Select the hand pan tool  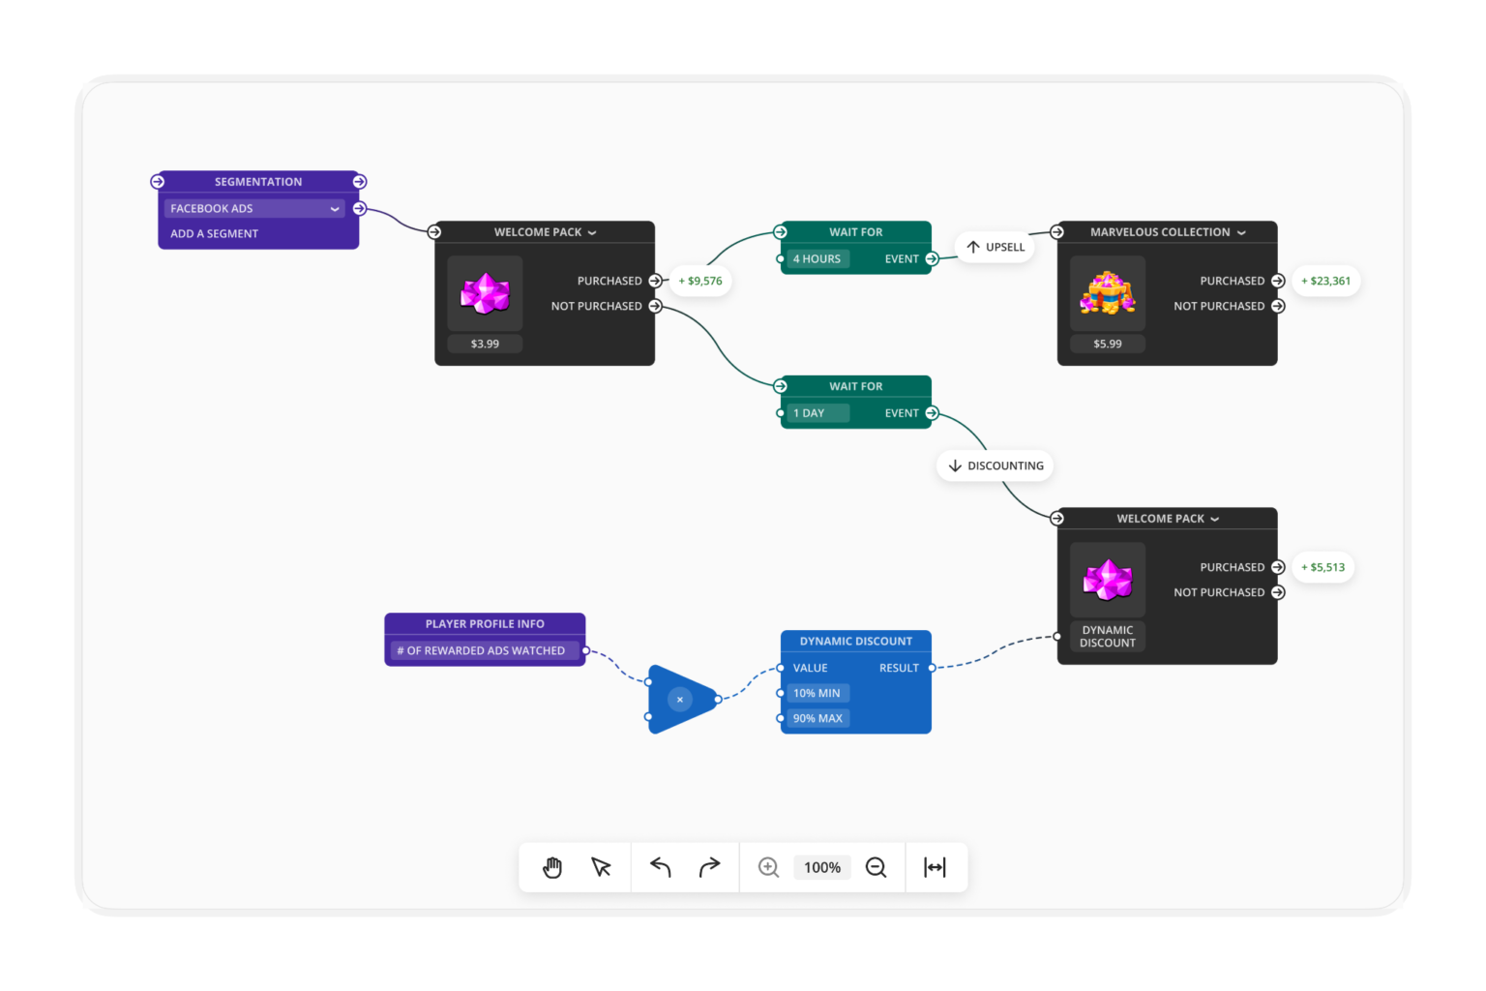(552, 867)
